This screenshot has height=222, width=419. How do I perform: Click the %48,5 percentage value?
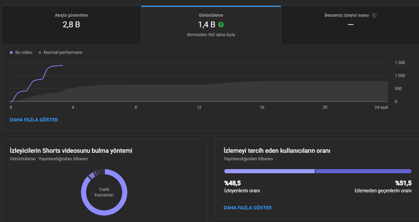(x=232, y=183)
